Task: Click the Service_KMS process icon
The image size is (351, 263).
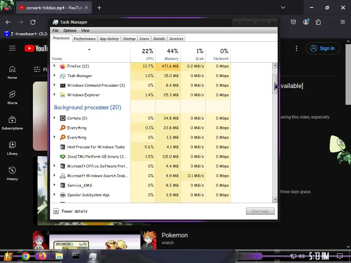Action: click(63, 185)
